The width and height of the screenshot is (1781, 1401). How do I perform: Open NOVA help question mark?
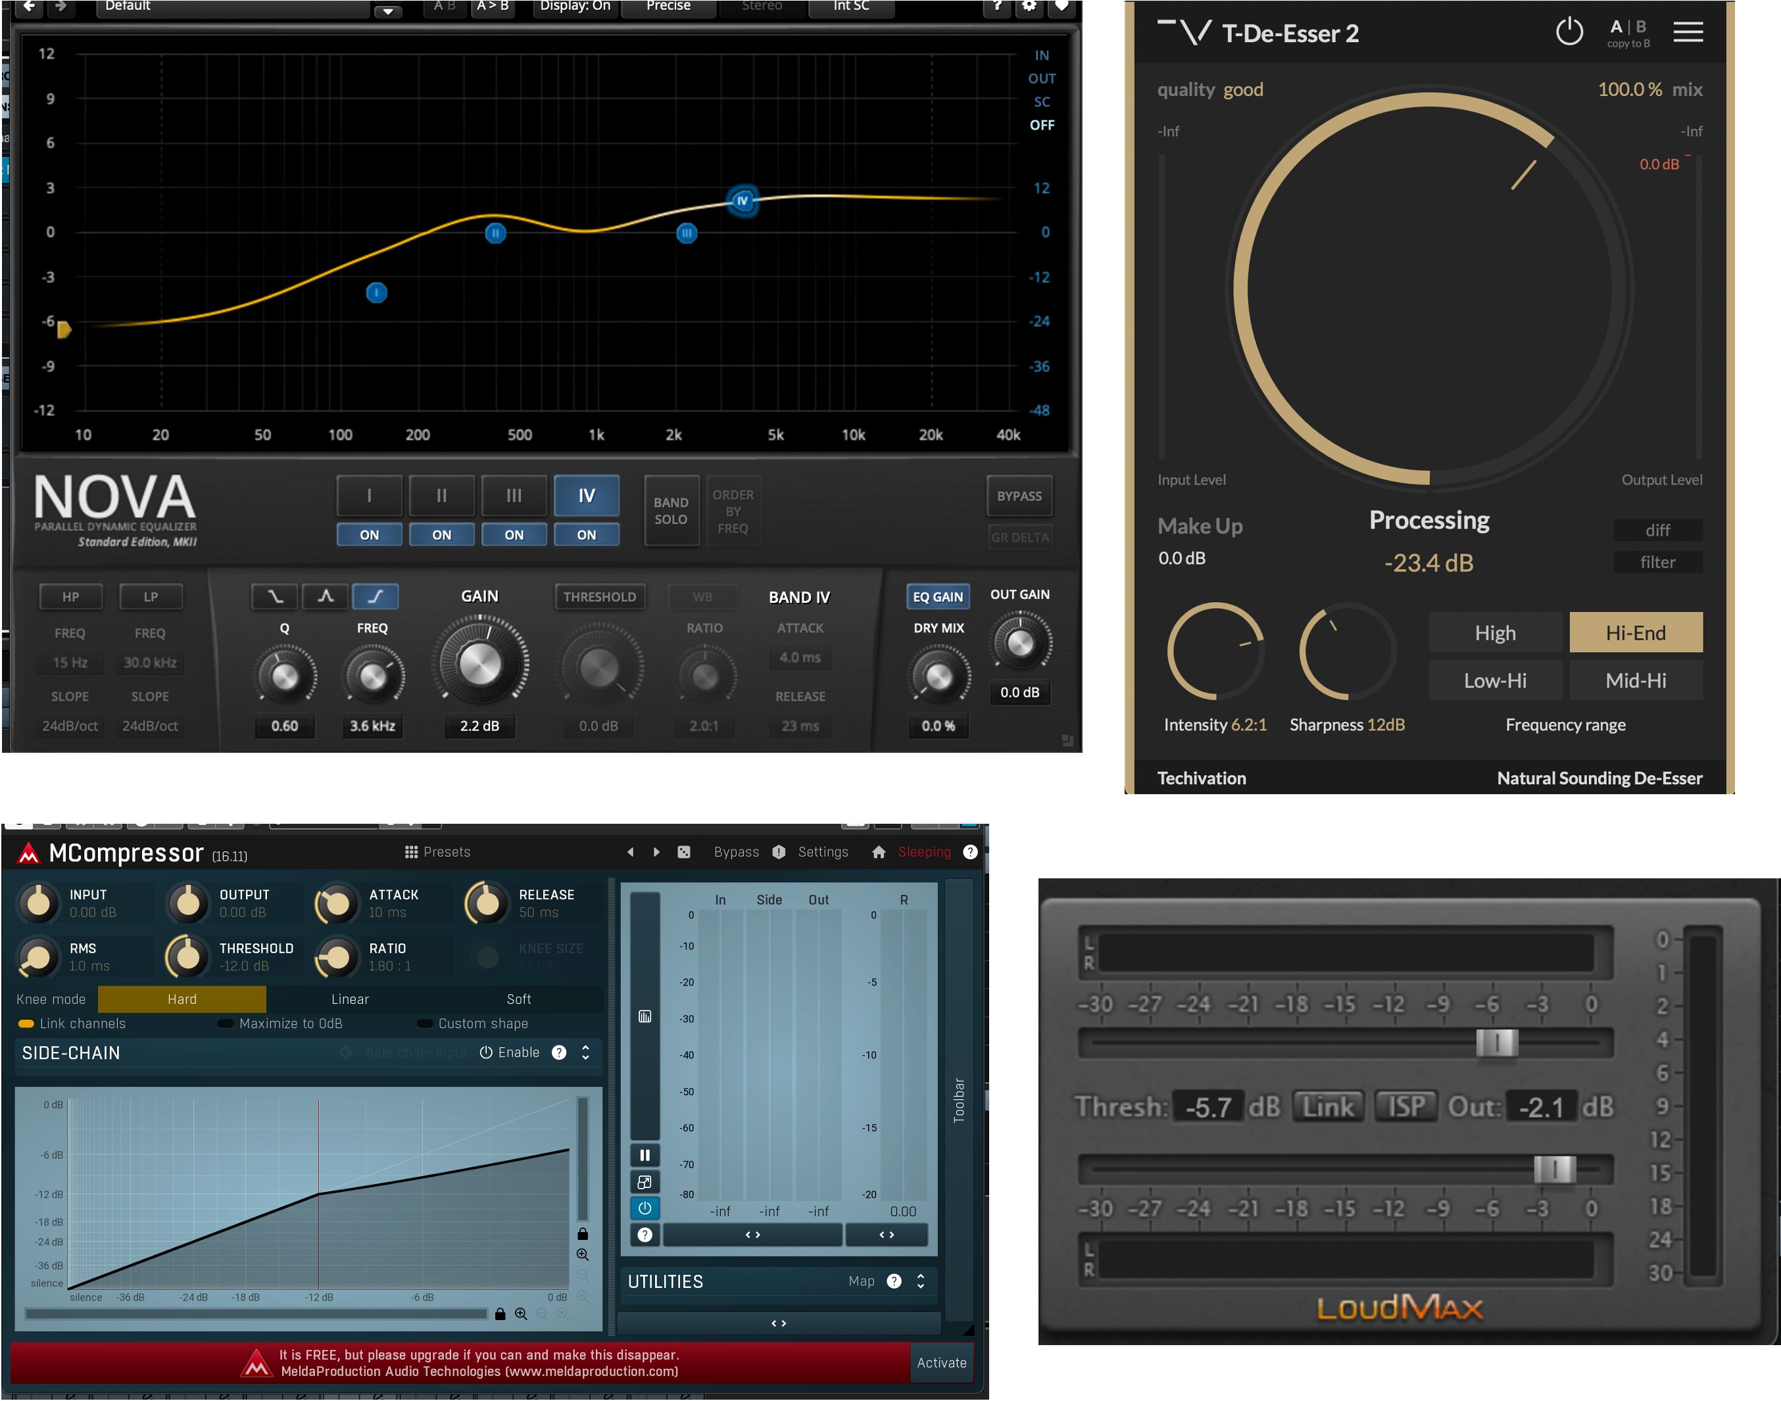(998, 6)
